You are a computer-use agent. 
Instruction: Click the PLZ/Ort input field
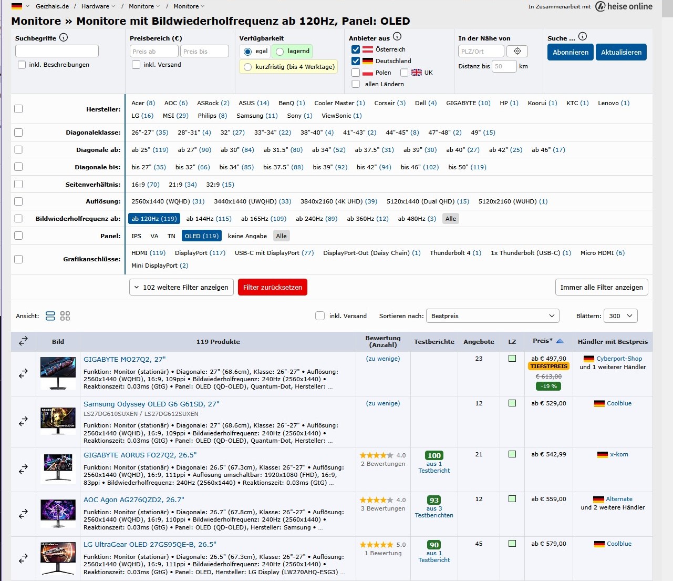[481, 51]
